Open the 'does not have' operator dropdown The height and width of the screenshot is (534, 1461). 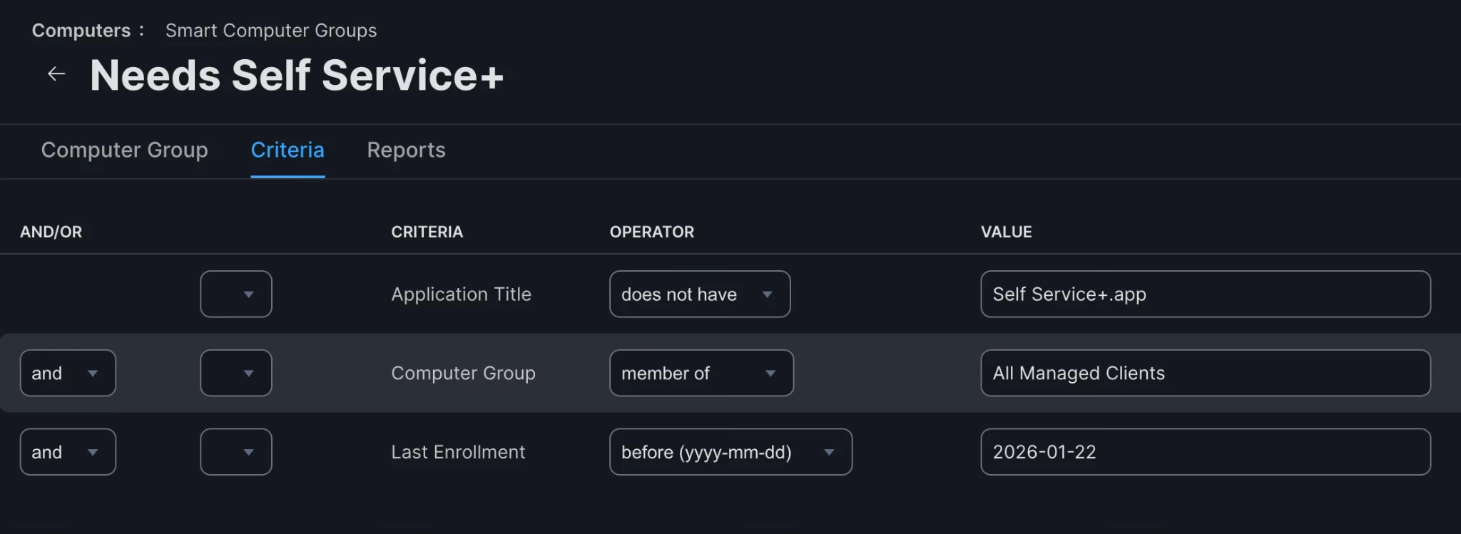point(699,294)
